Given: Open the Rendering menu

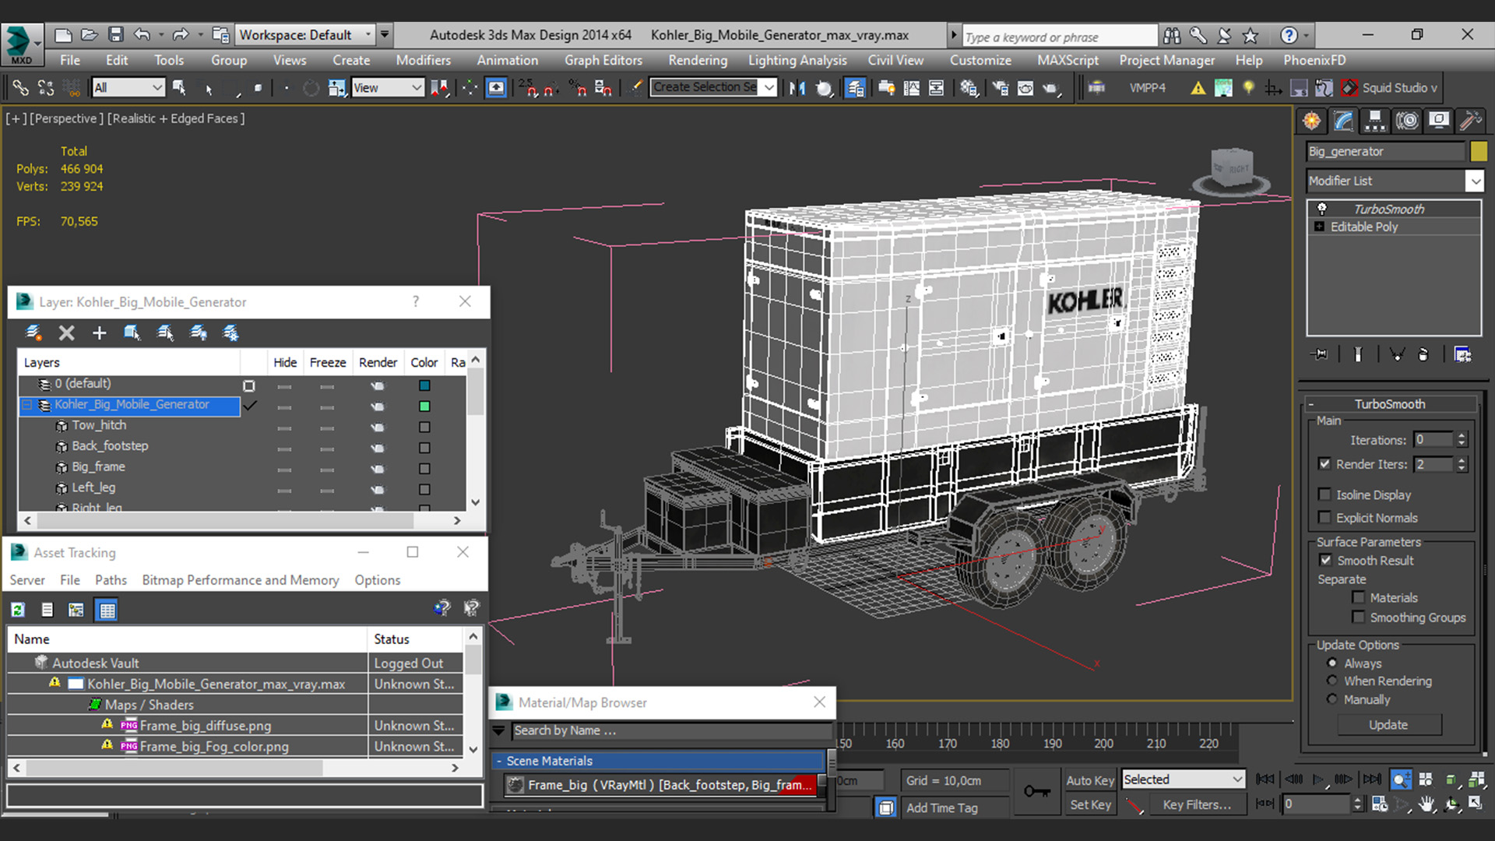Looking at the screenshot, I should (697, 60).
